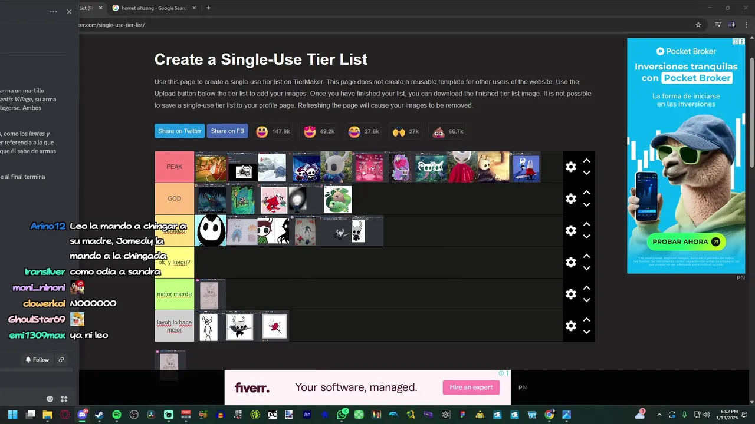Click Share on Twitter button

coord(179,131)
